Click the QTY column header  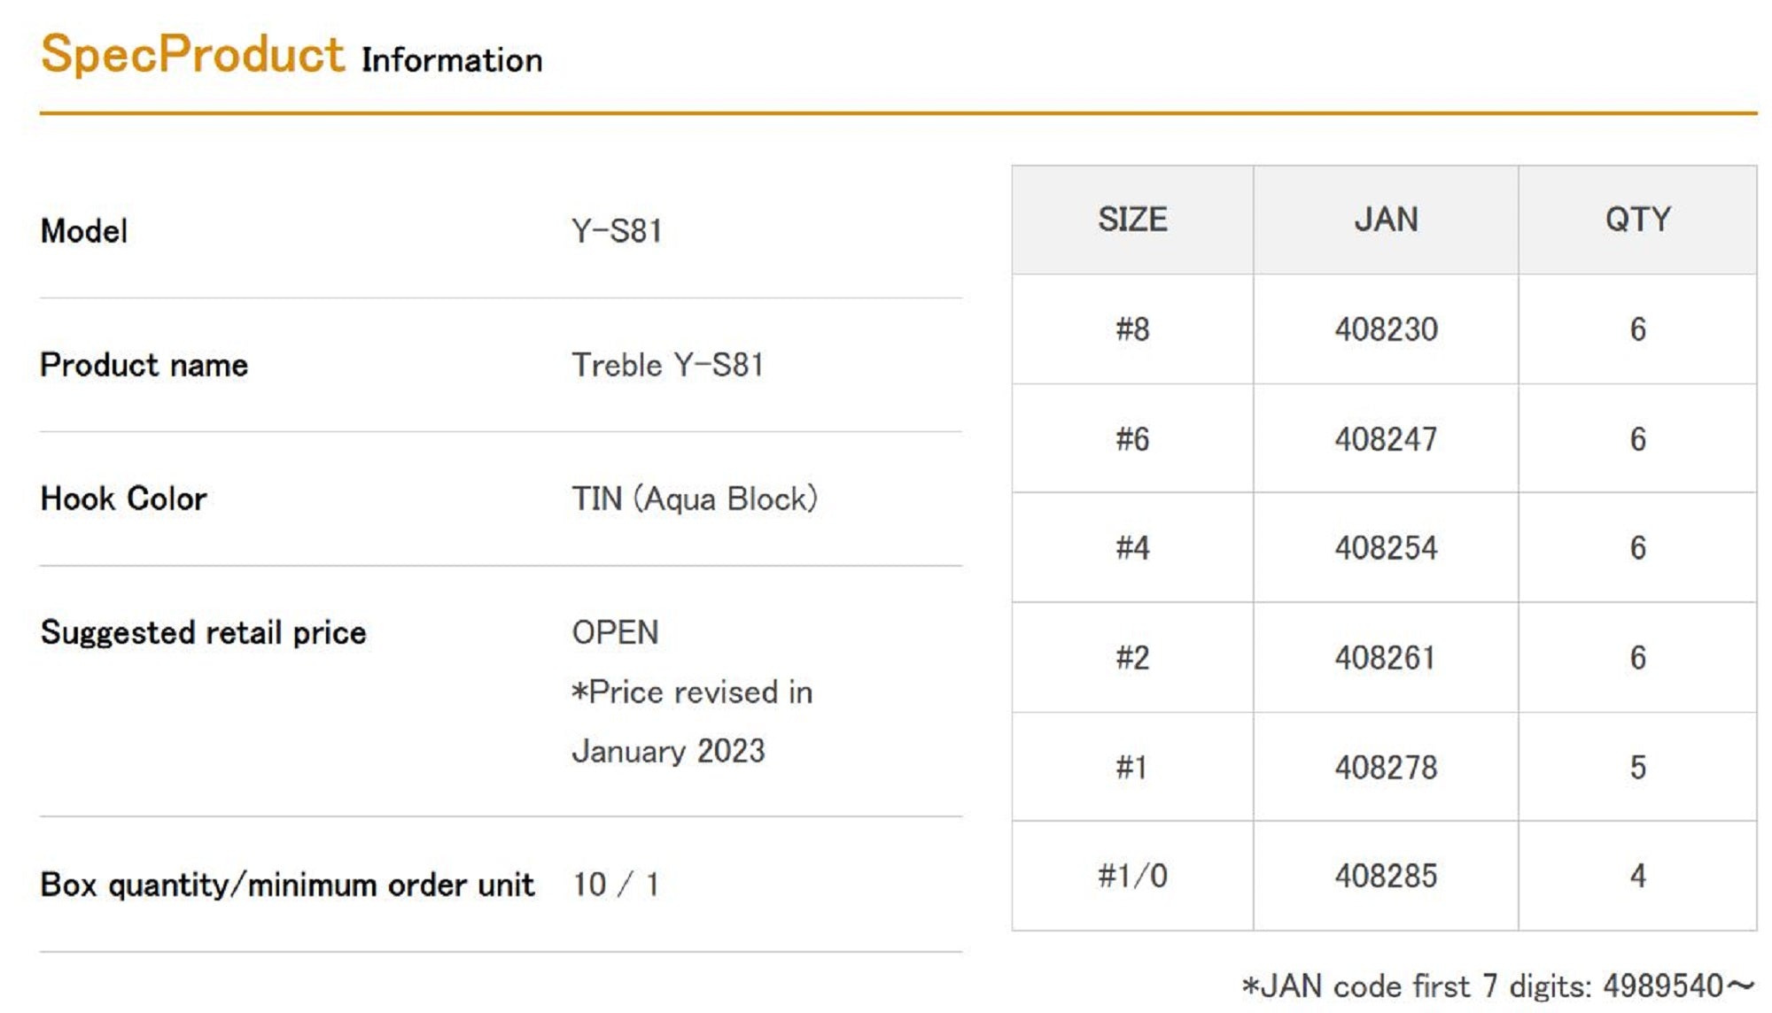1637,220
